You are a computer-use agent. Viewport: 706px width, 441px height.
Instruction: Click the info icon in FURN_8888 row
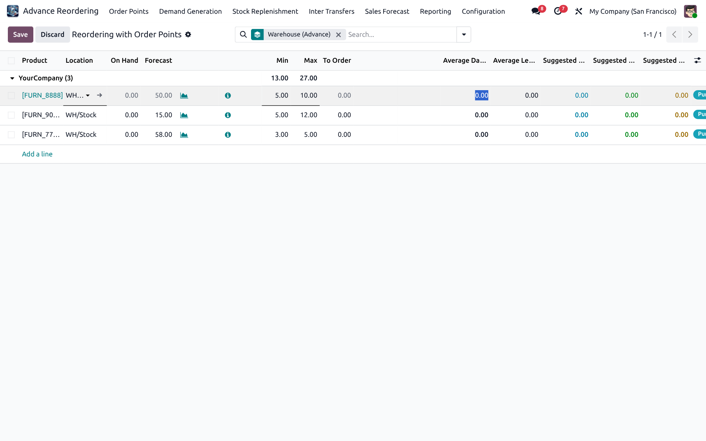228,96
